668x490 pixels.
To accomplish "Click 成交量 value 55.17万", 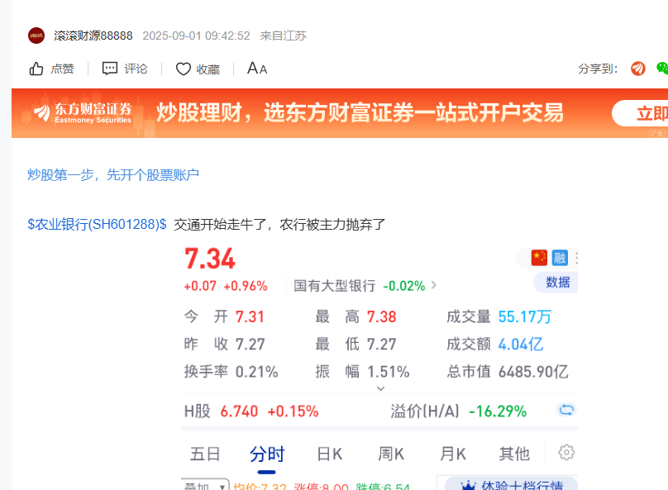I will click(x=525, y=316).
